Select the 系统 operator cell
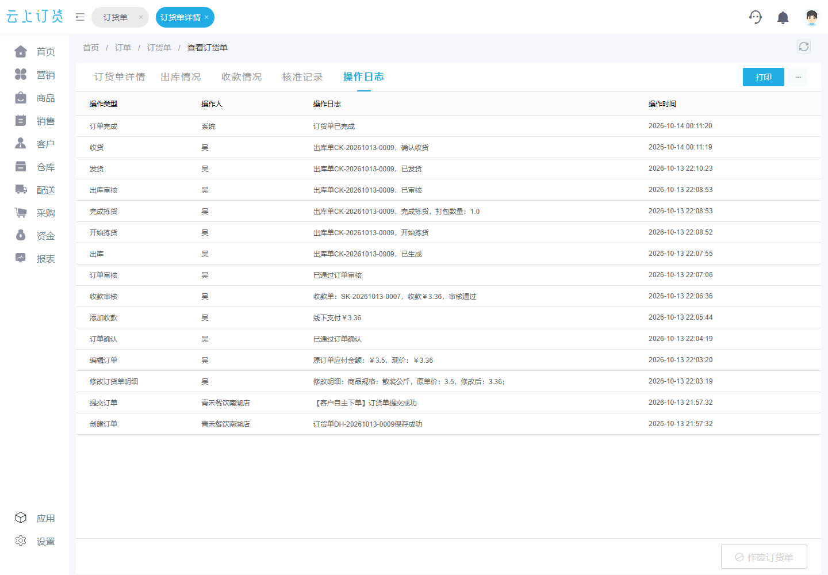The width and height of the screenshot is (828, 575). 209,126
